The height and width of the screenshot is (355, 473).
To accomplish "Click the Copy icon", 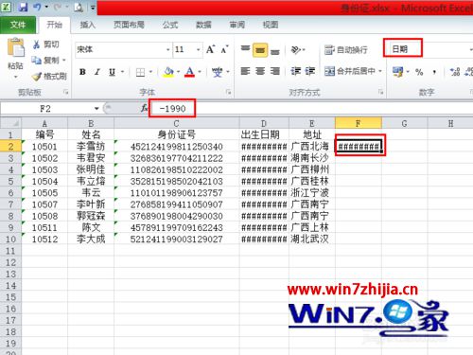I will tap(36, 60).
